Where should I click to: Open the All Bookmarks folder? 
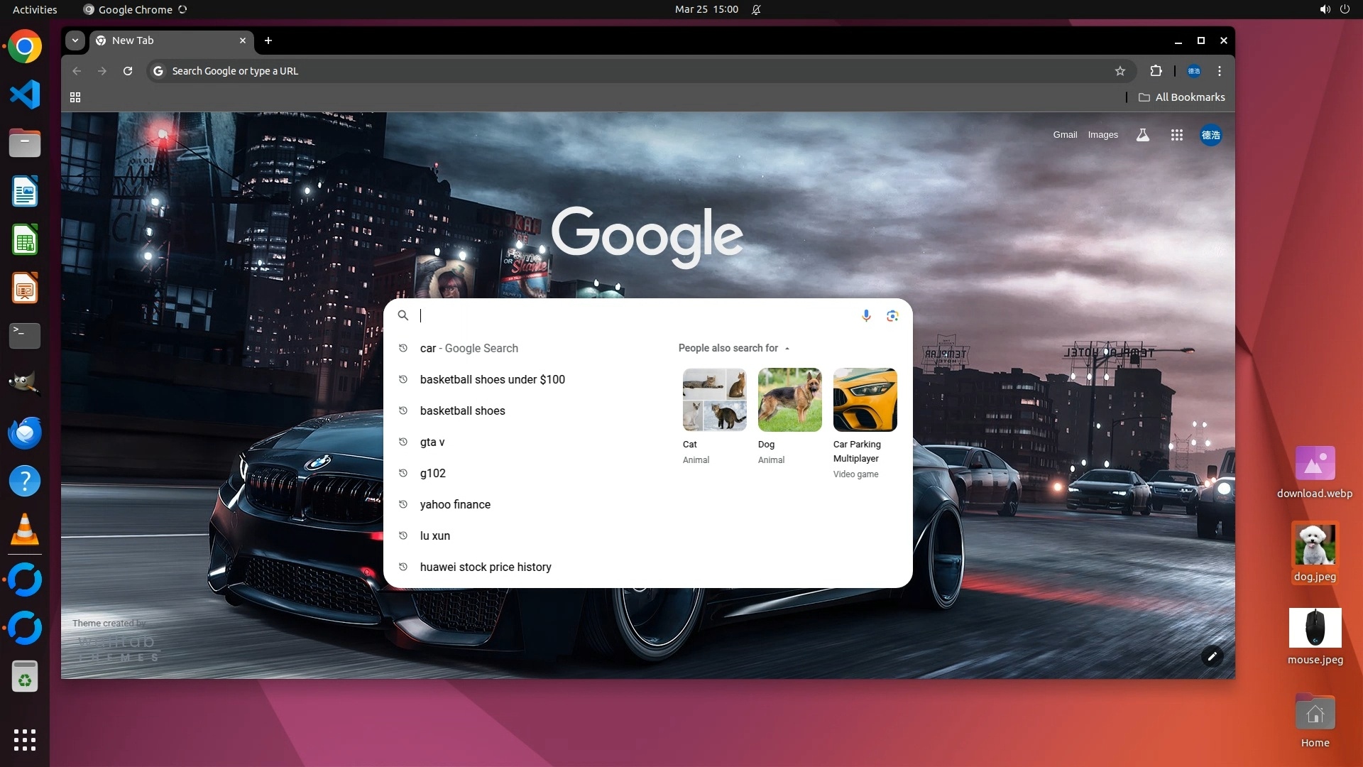(1181, 97)
